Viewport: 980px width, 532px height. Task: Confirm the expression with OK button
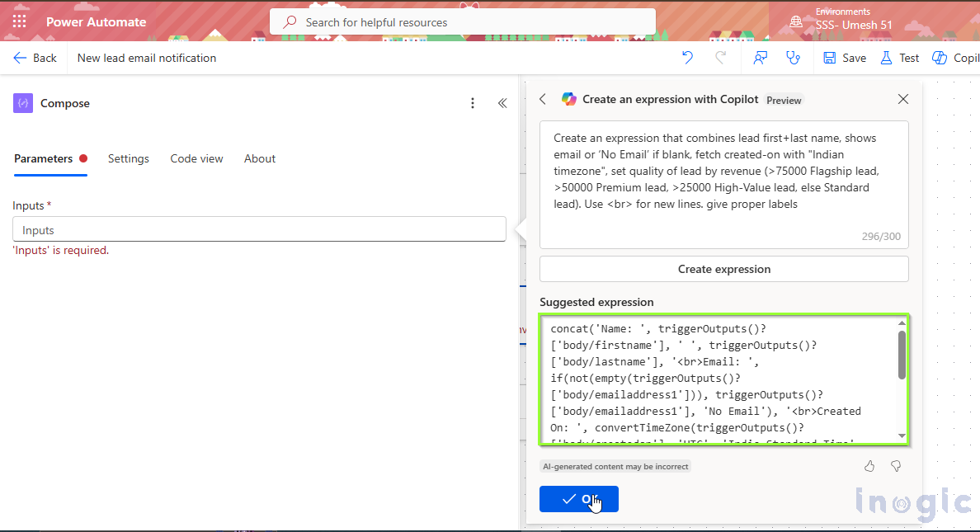tap(578, 499)
